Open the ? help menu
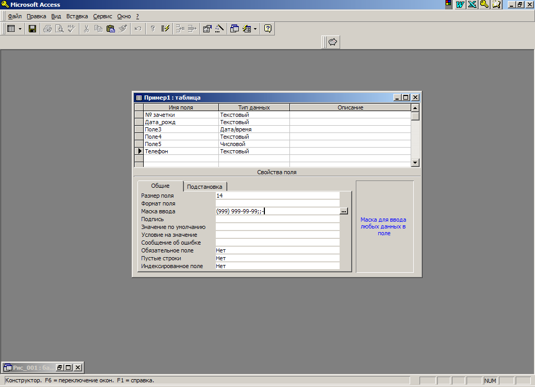The width and height of the screenshot is (535, 387). 137,16
